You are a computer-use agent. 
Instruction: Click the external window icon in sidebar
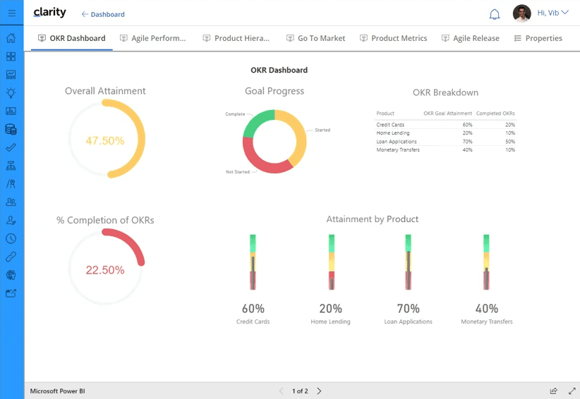(11, 293)
